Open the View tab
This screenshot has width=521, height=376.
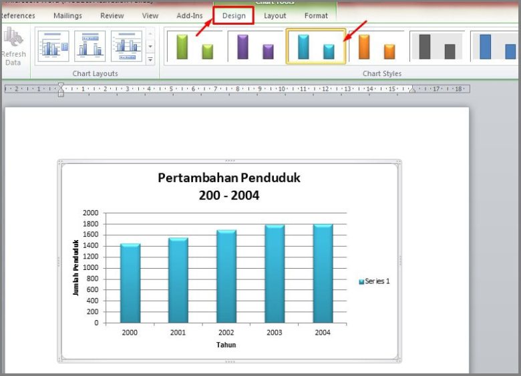point(150,15)
